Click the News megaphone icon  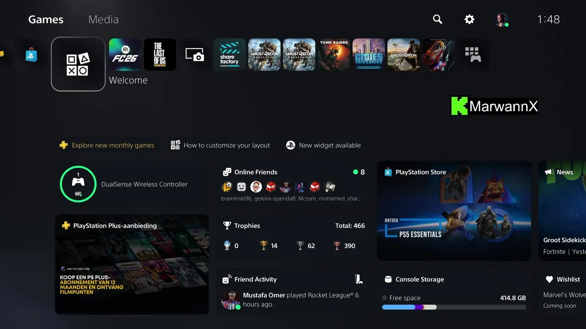548,172
